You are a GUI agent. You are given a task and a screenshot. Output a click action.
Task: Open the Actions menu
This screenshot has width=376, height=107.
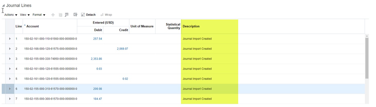coord(11,15)
